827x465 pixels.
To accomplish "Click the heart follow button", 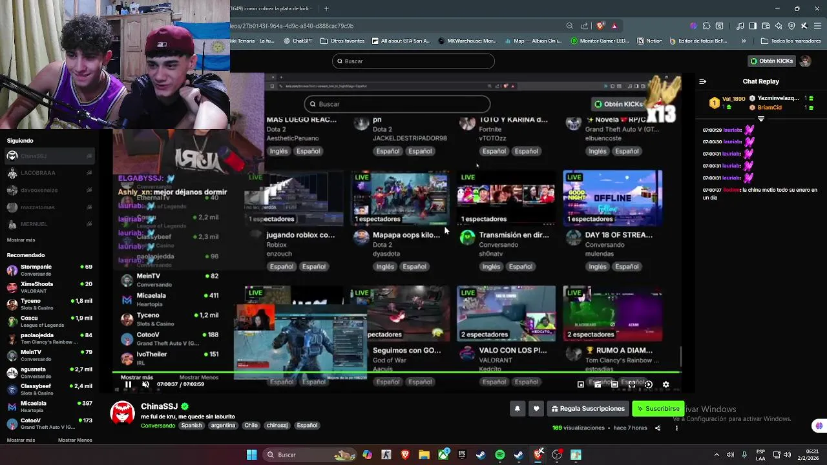I will 536,409.
